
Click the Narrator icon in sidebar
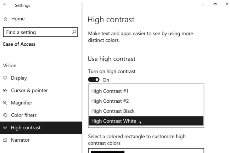[x=5, y=140]
